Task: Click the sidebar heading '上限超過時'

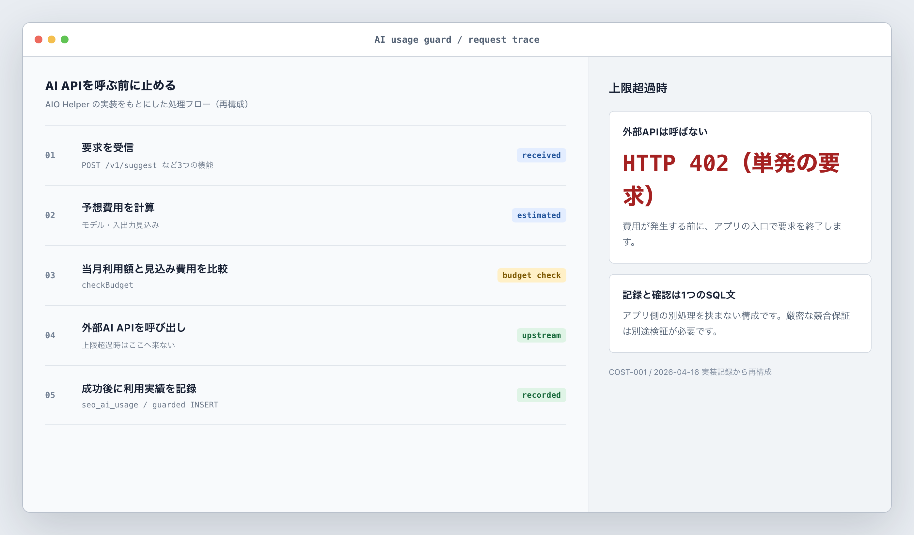Action: pos(638,88)
